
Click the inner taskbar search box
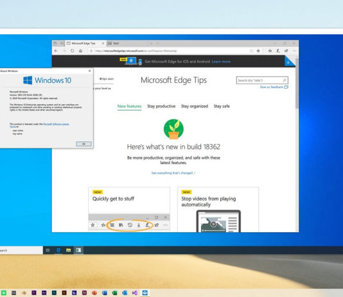coord(21,250)
